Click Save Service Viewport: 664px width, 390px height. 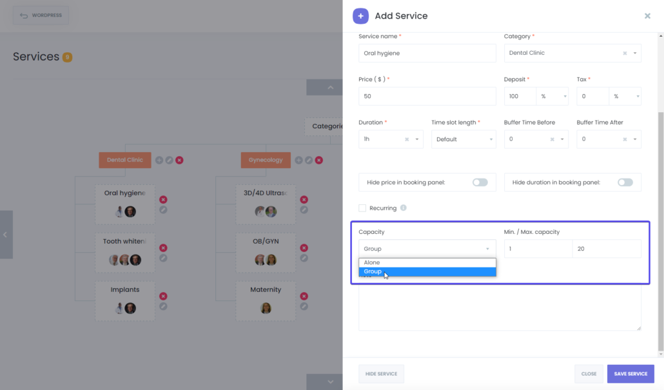[630, 374]
